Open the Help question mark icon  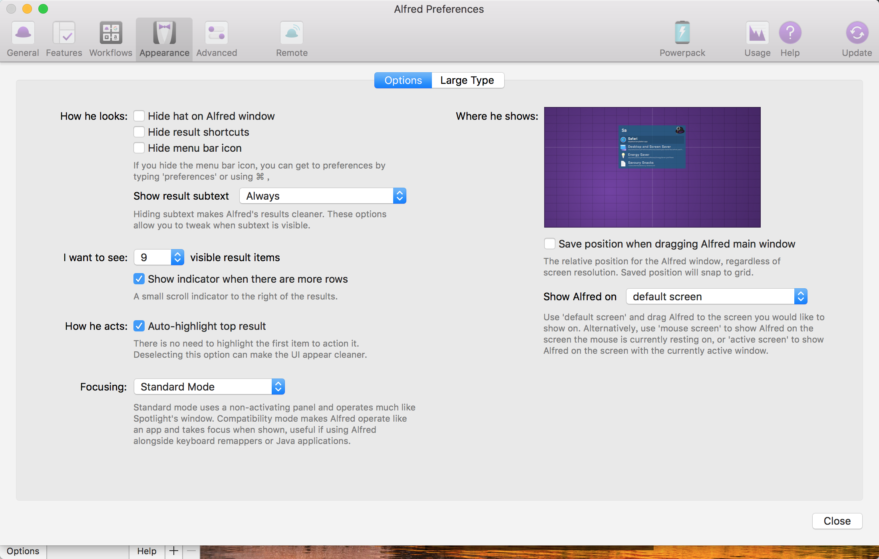[x=790, y=33]
